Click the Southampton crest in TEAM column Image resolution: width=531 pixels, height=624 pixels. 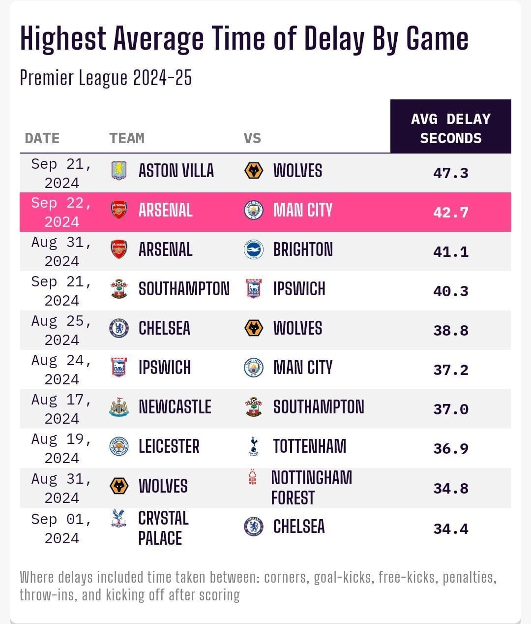[x=119, y=289]
